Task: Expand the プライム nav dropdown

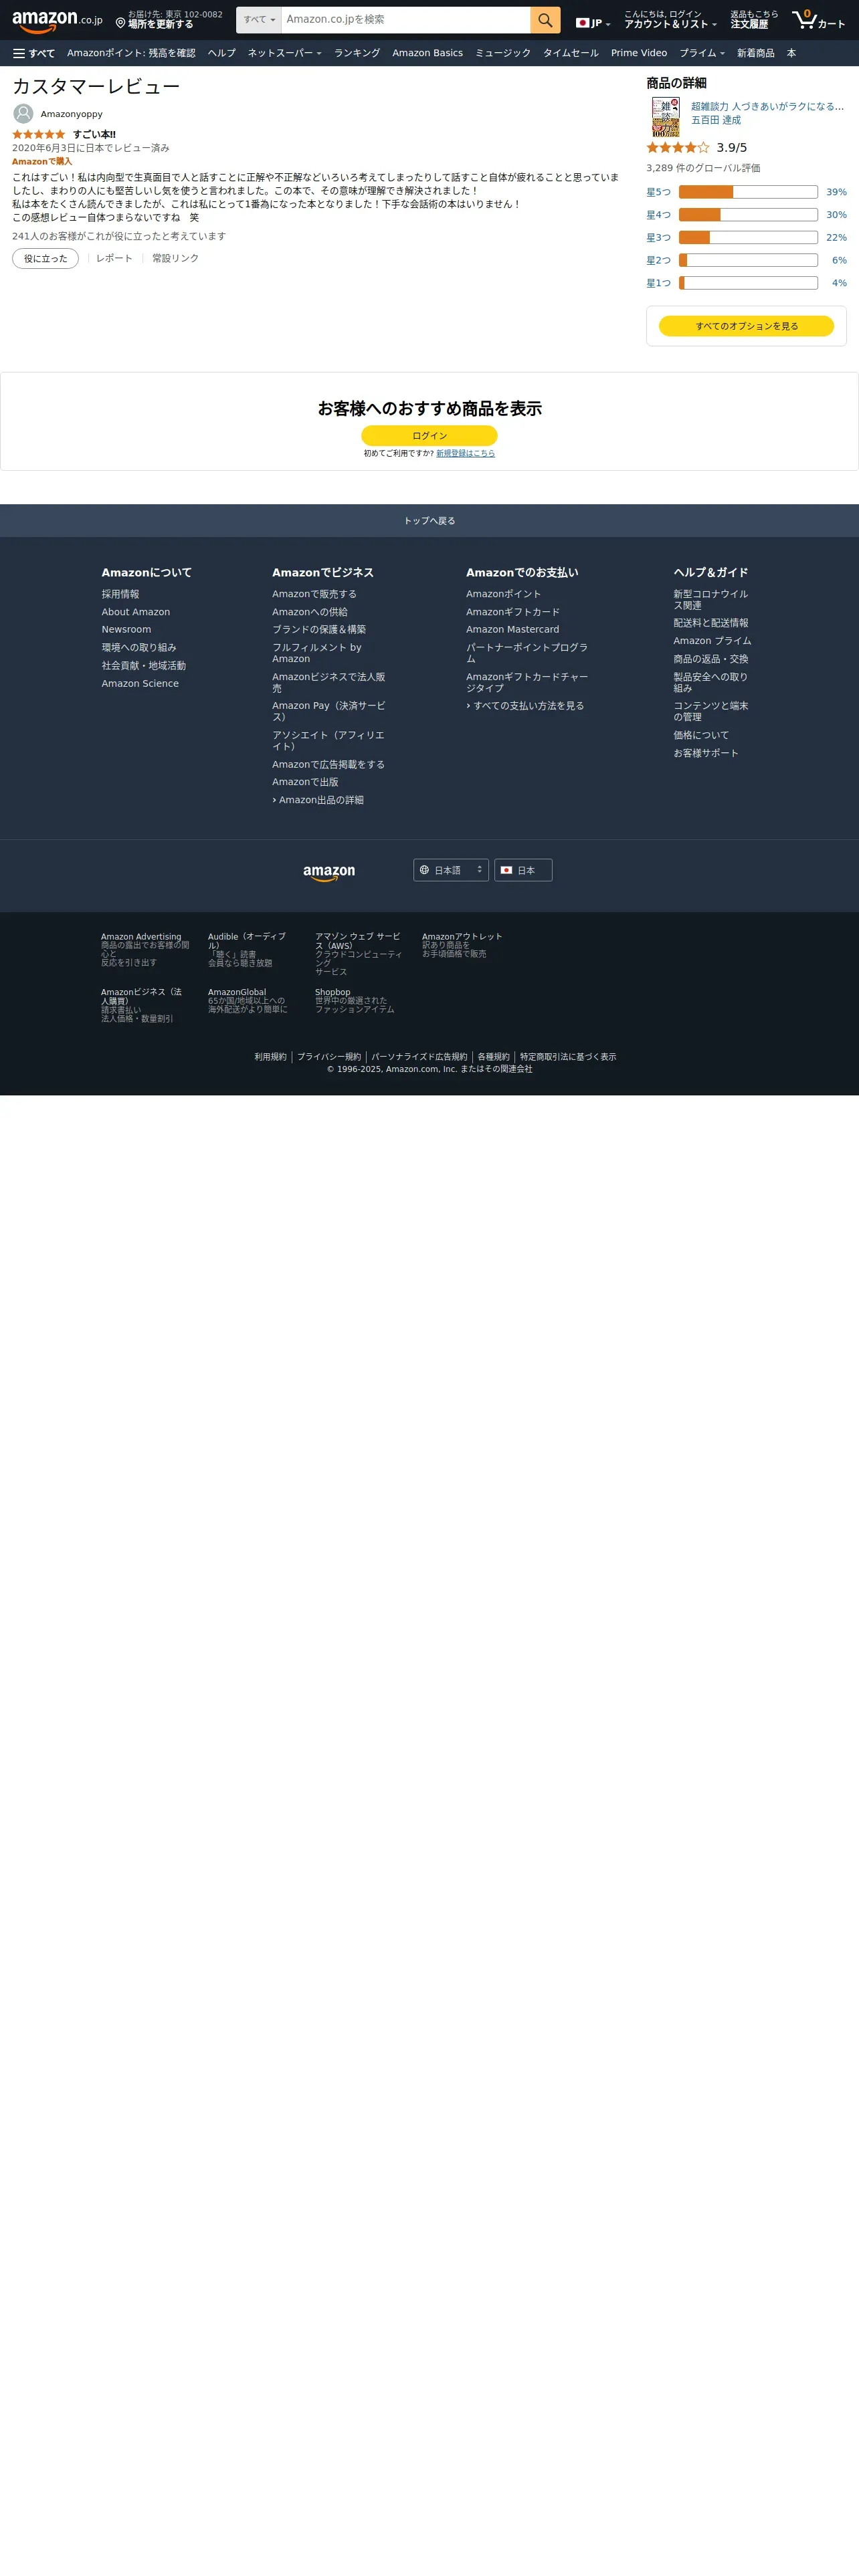Action: 702,53
